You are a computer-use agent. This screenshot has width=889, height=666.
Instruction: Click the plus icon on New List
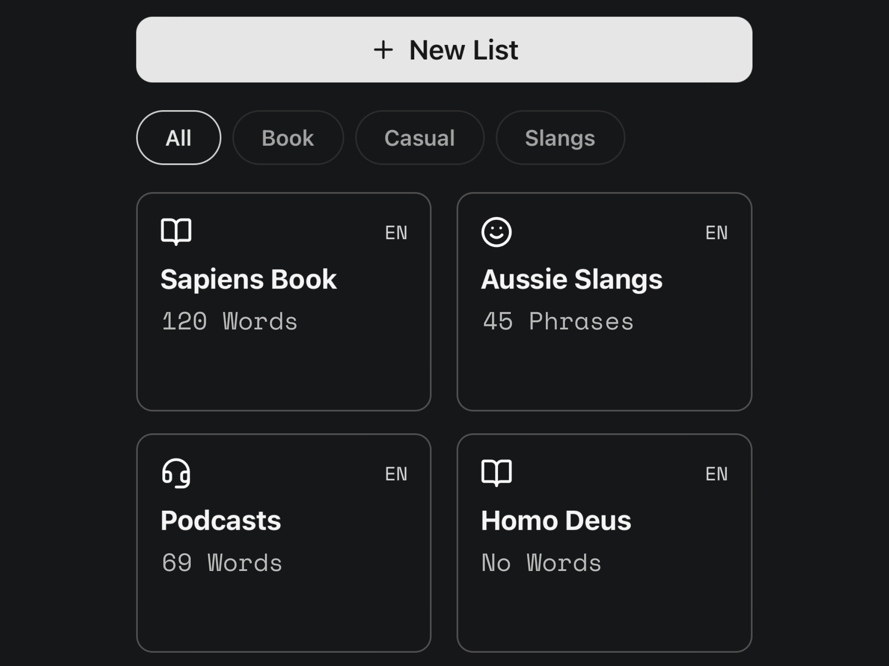point(383,50)
